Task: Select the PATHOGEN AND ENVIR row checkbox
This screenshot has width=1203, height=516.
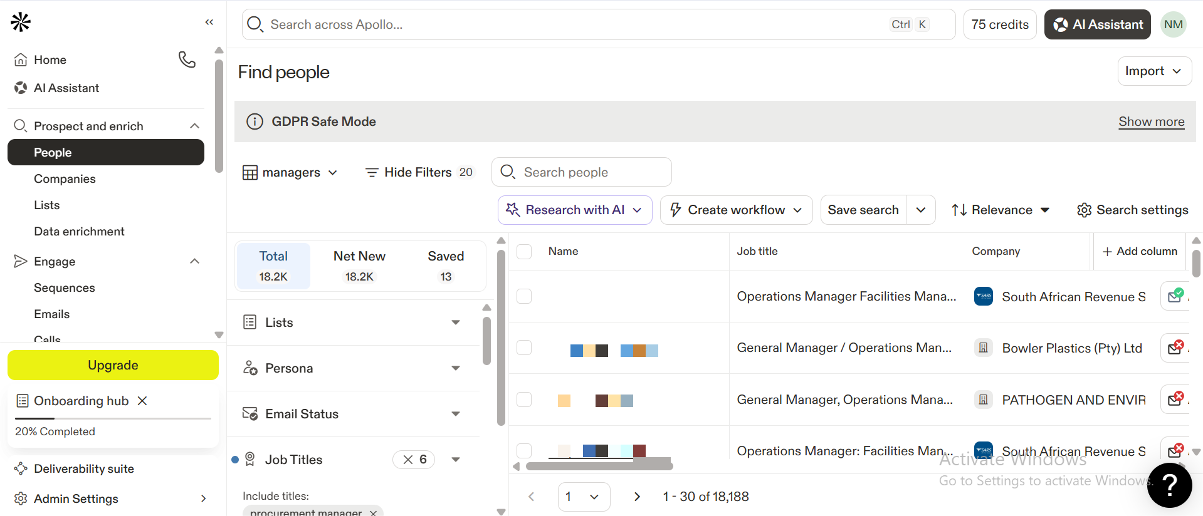Action: (524, 400)
